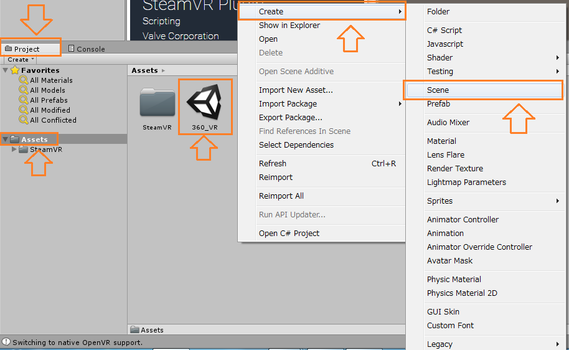
Task: Open the Create dropdown in Project panel
Action: (21, 60)
